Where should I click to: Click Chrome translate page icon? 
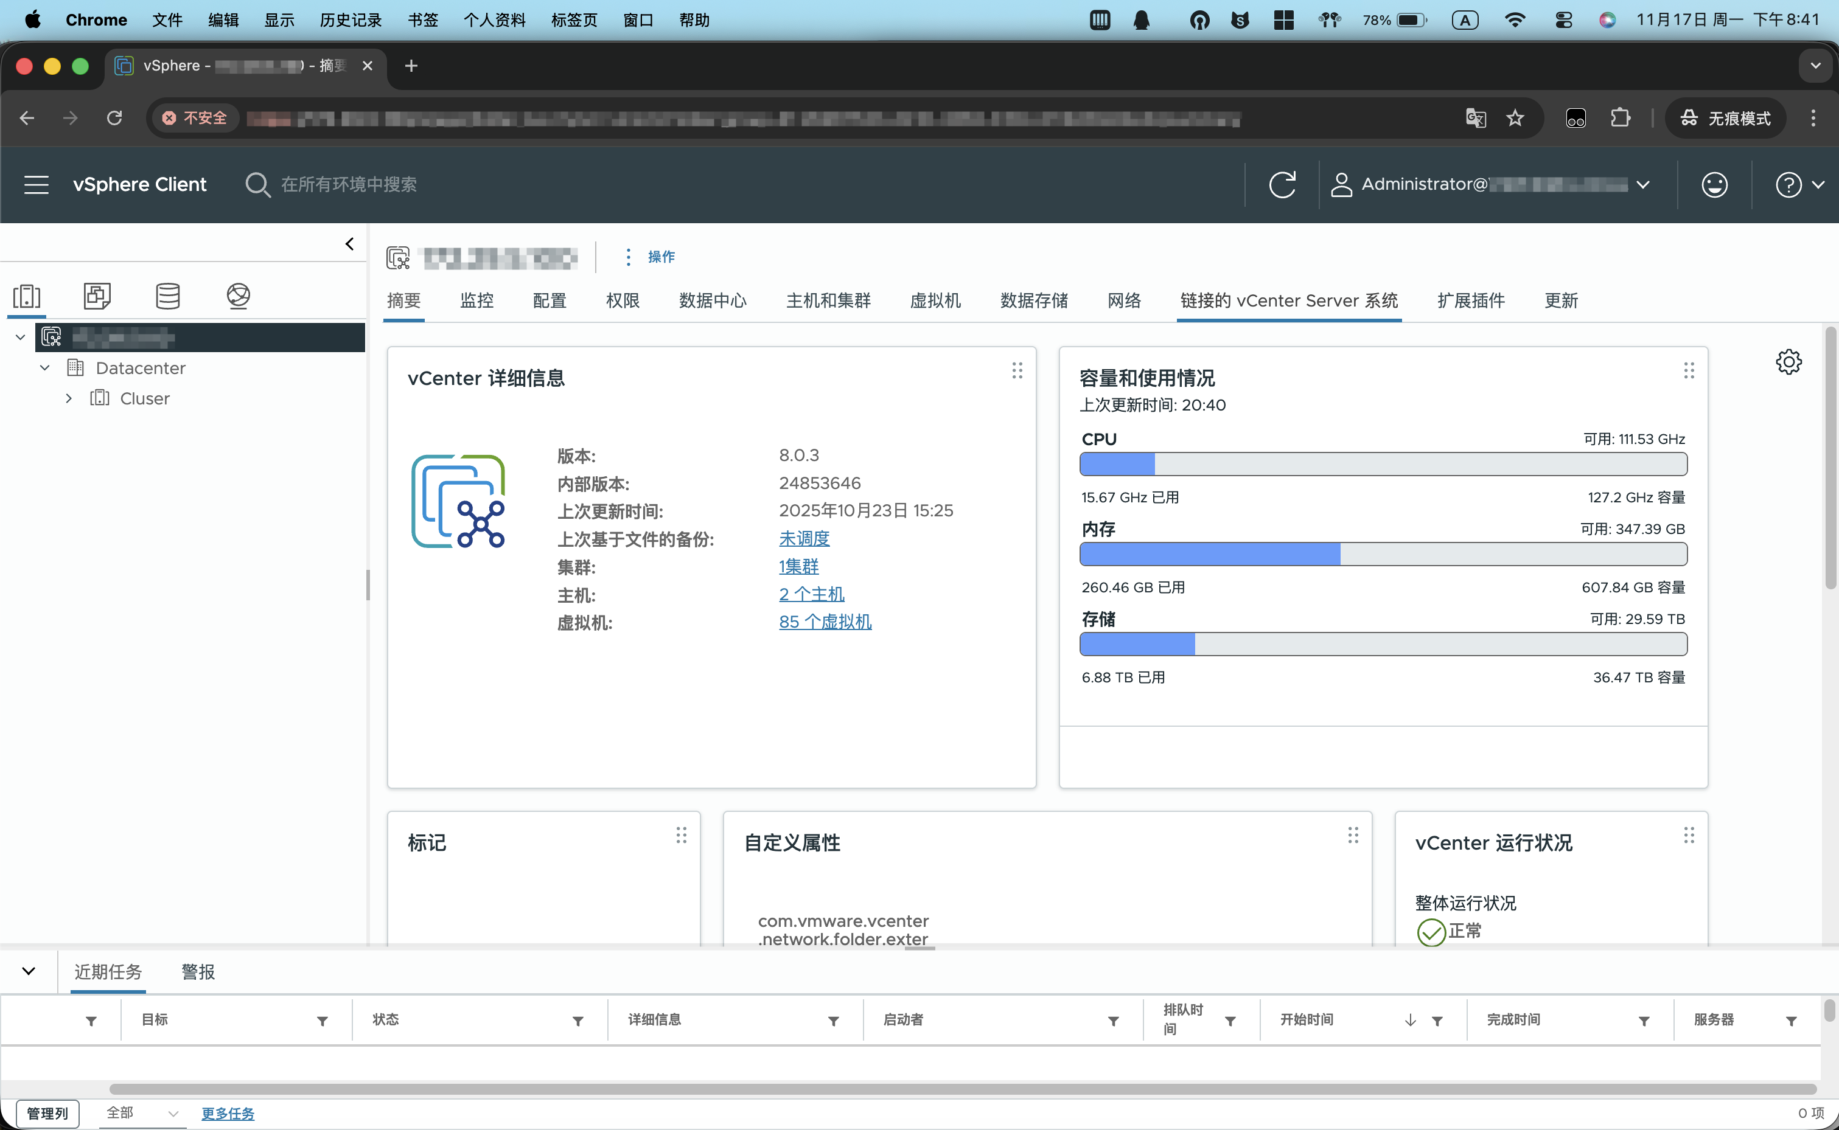click(x=1476, y=118)
